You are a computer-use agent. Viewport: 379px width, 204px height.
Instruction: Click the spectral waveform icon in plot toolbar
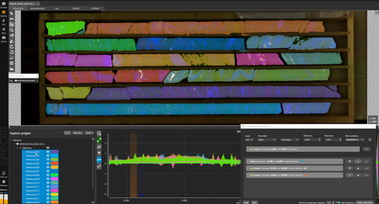point(99,146)
